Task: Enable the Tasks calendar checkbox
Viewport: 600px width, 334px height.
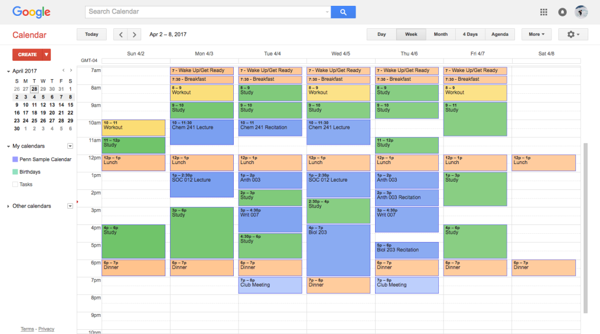Action: click(x=15, y=185)
